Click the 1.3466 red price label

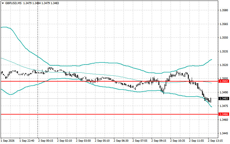(224, 114)
